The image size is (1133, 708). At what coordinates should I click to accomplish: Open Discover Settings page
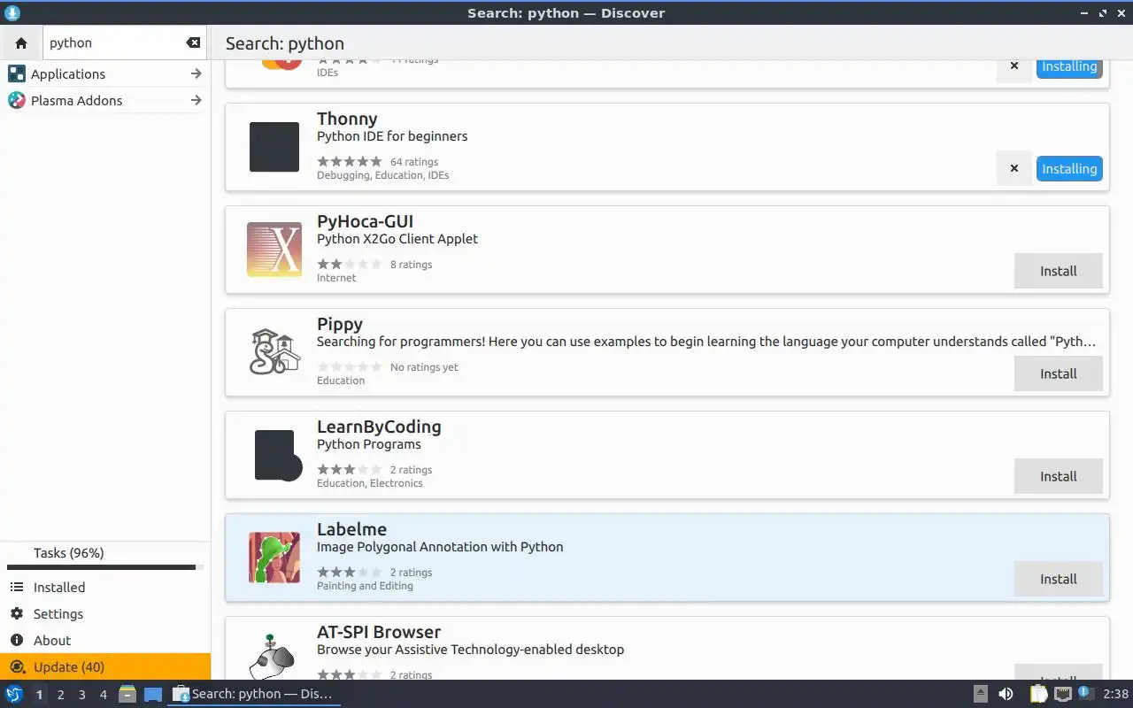105,613
